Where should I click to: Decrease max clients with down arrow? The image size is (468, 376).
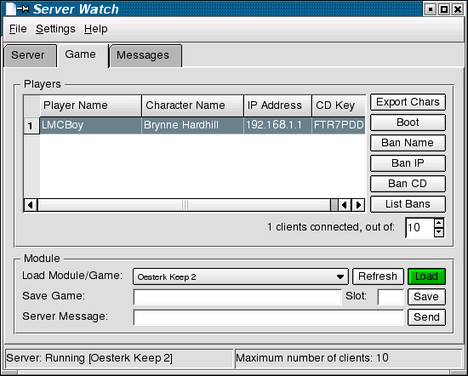[x=439, y=232]
